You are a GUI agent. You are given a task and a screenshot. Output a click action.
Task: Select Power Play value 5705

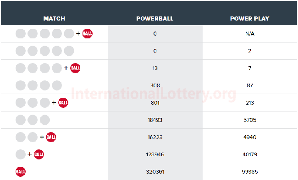(250, 120)
